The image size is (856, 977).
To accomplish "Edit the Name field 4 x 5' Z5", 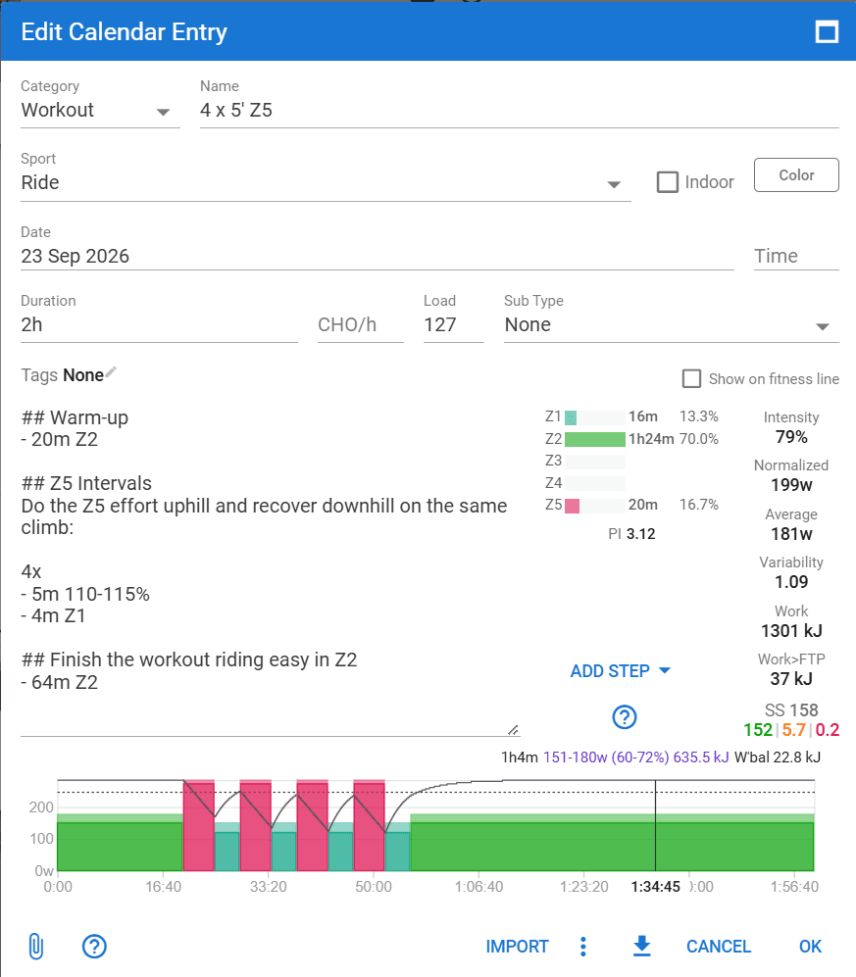I will pyautogui.click(x=520, y=111).
